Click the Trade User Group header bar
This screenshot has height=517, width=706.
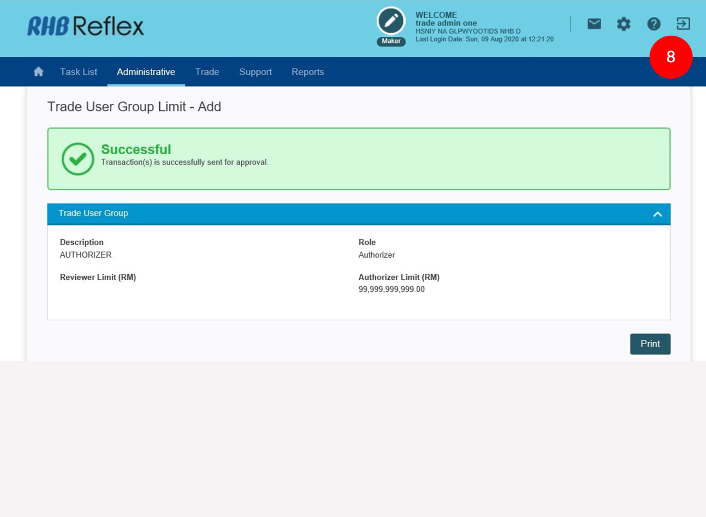point(314,213)
